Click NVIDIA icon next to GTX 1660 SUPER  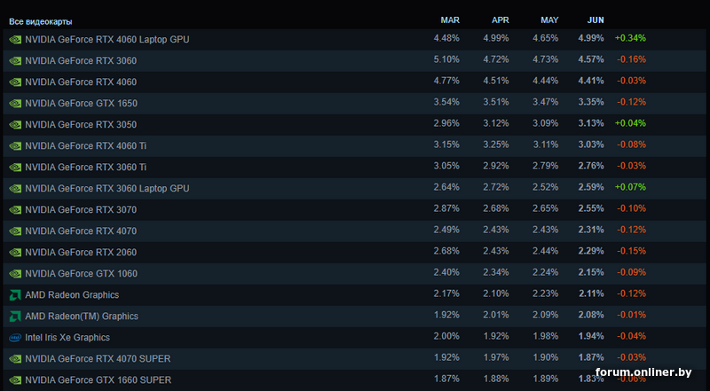point(15,380)
